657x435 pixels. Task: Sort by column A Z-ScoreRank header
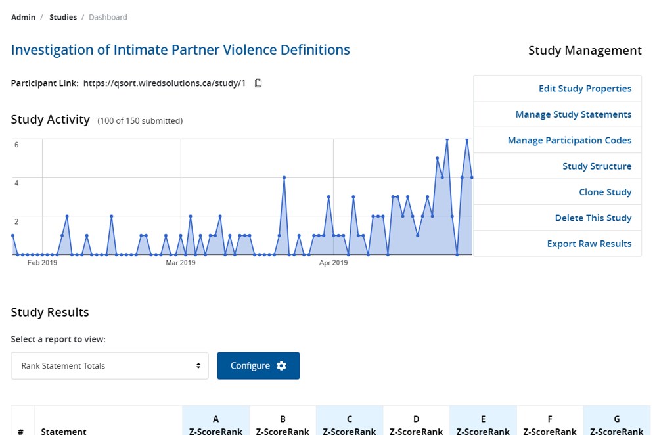click(x=216, y=425)
